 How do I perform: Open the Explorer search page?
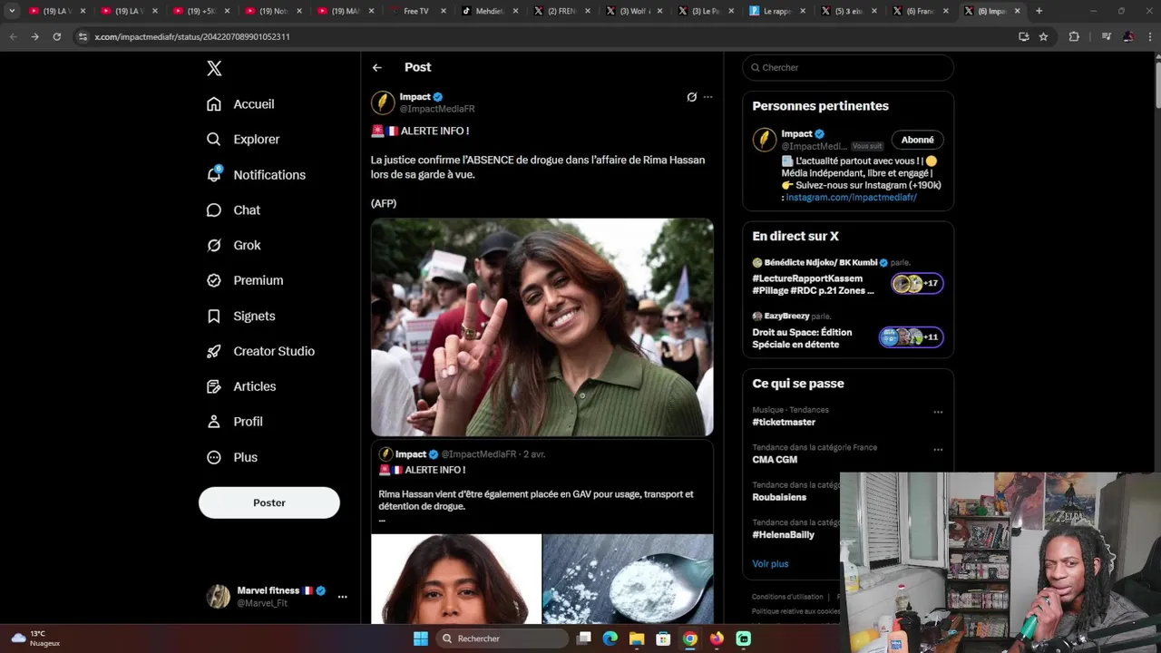[x=243, y=140]
